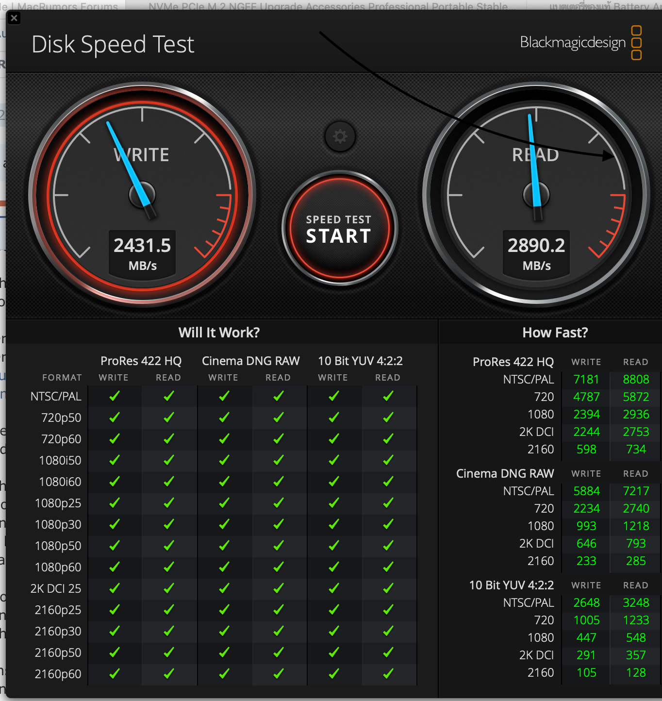Click the ProRes write checkmark for 1080i60

point(115,482)
